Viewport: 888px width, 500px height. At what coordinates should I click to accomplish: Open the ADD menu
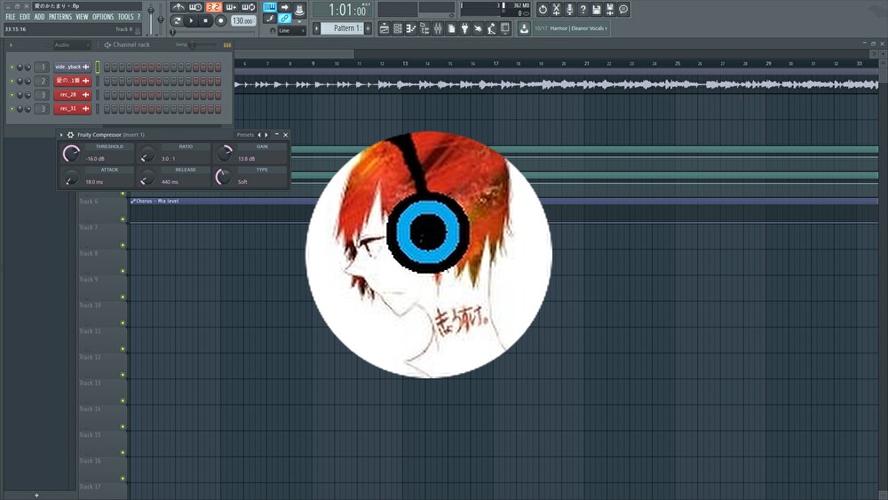click(x=39, y=17)
